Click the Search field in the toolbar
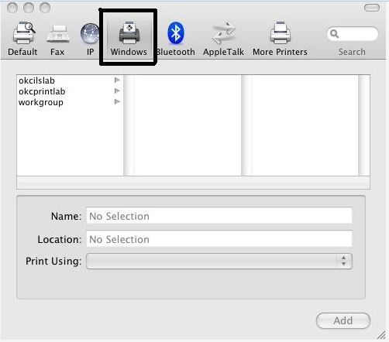Screen dimensions: 389x342 (353, 34)
